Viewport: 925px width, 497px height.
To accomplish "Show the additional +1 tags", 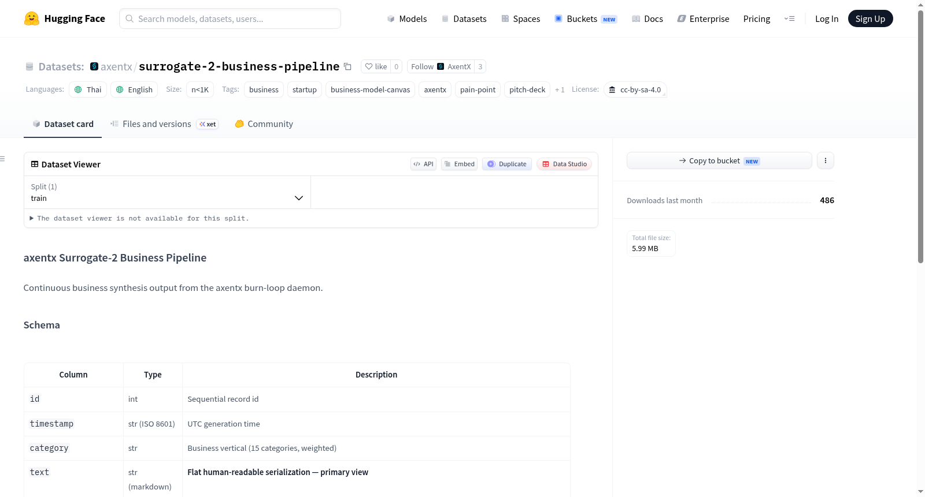I will click(560, 89).
